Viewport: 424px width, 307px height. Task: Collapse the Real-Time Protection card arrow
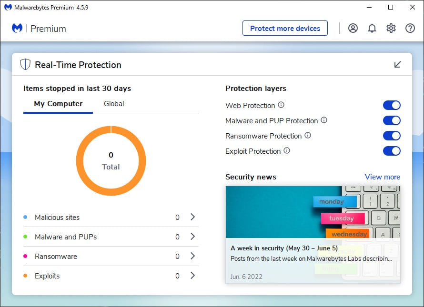pyautogui.click(x=397, y=64)
